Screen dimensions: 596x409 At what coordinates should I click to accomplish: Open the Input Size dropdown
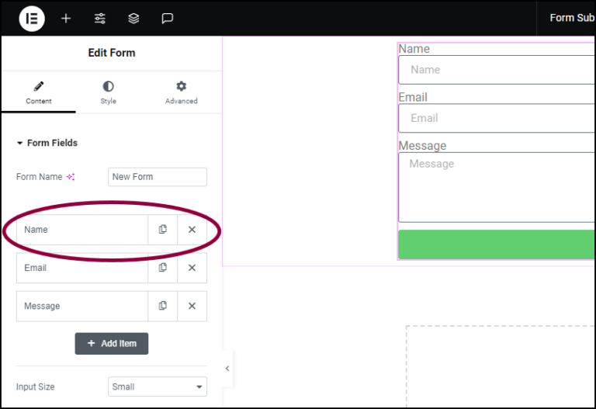(x=158, y=386)
